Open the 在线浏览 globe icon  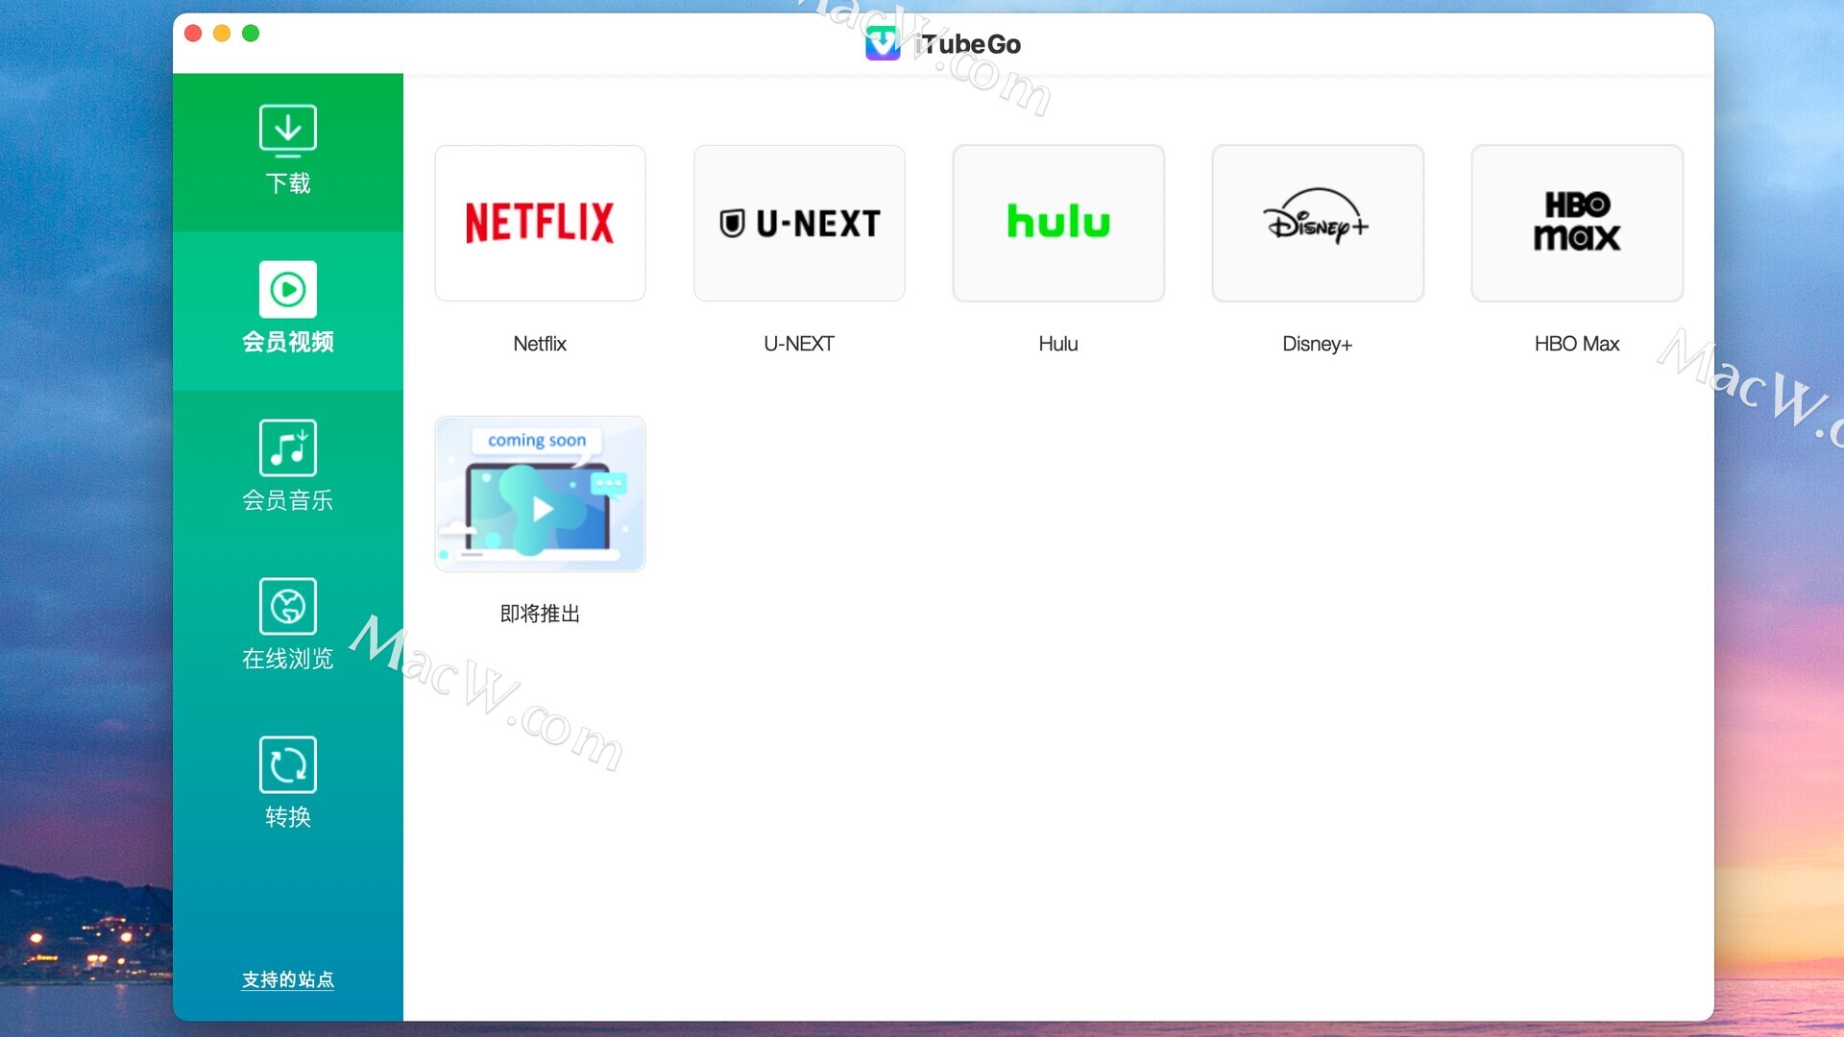pyautogui.click(x=287, y=606)
